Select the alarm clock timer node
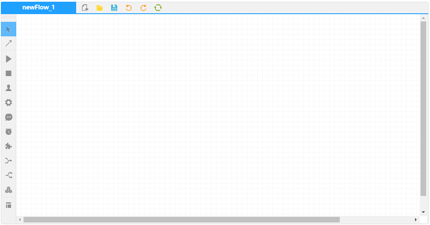 tap(9, 132)
